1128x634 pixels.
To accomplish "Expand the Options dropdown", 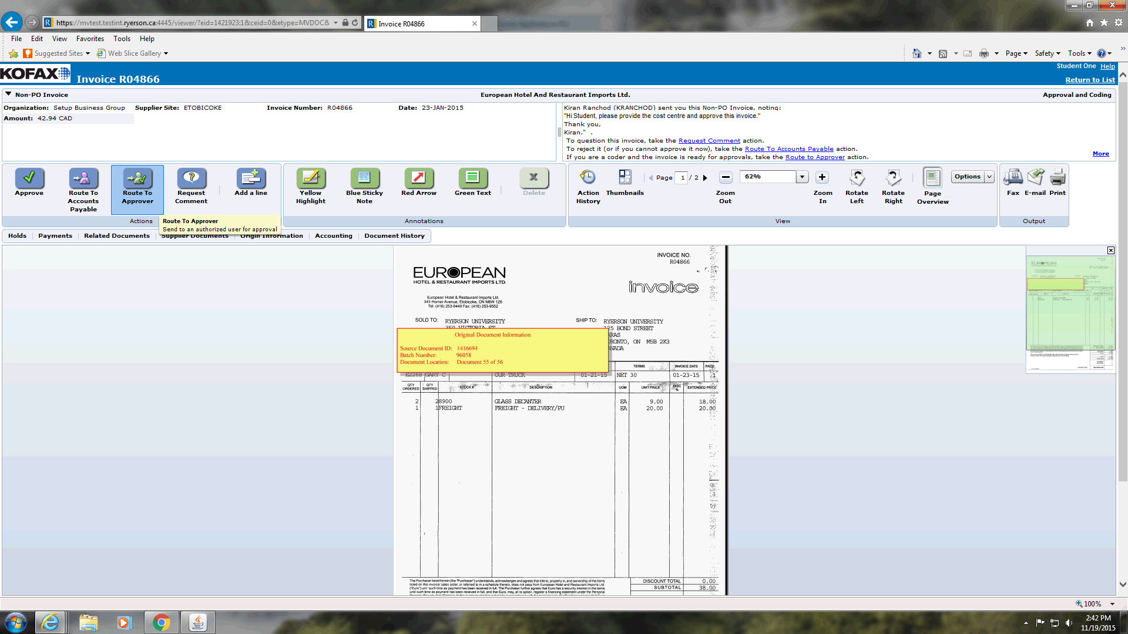I will click(989, 177).
